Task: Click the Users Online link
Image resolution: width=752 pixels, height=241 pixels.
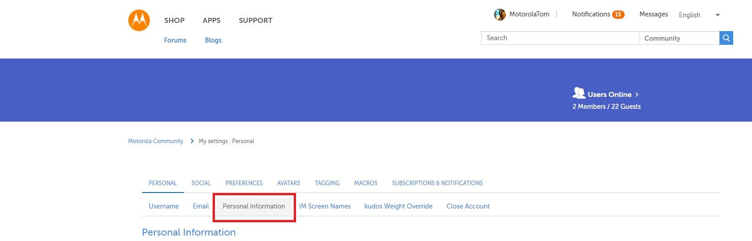Action: [x=609, y=95]
